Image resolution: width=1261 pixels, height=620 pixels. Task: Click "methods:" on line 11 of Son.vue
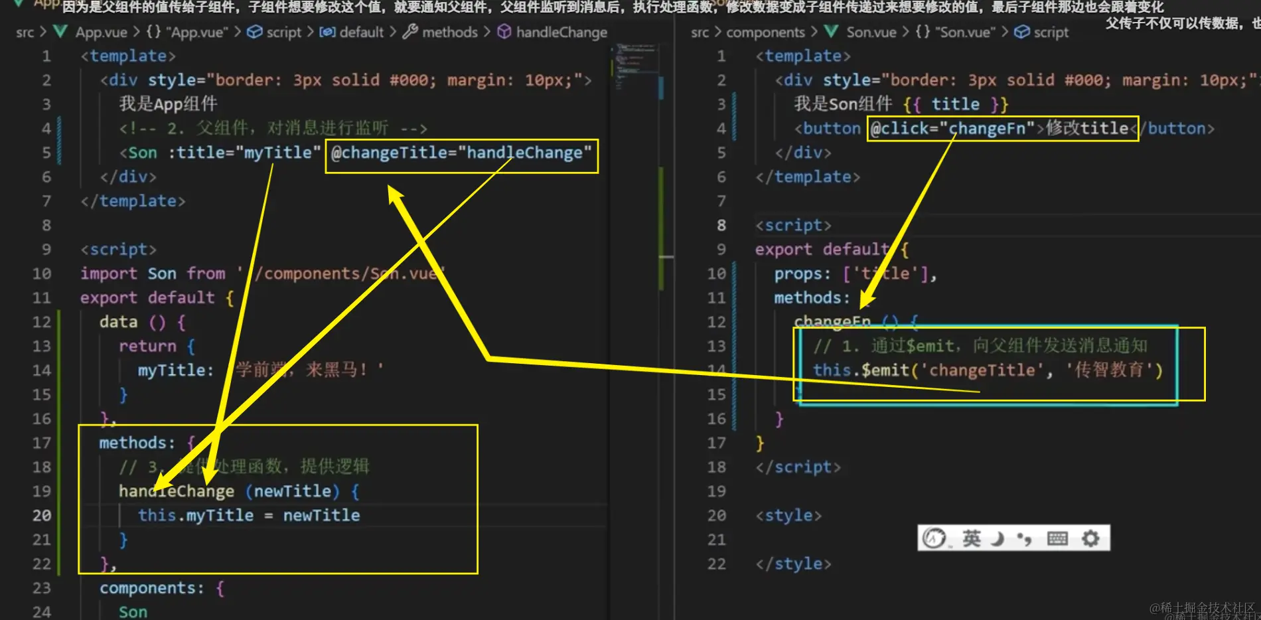click(812, 297)
